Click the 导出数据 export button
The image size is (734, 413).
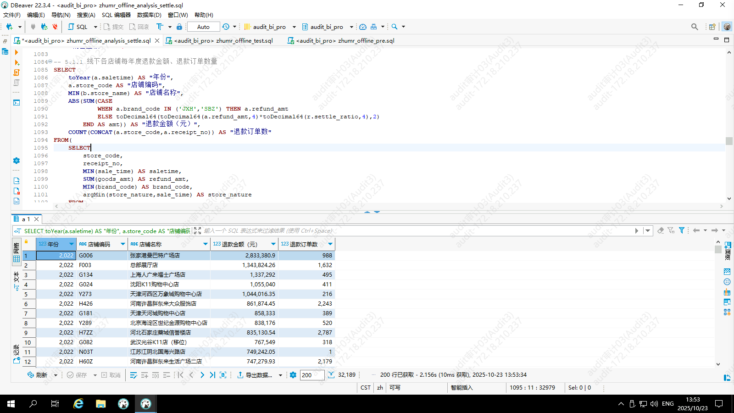click(x=255, y=375)
